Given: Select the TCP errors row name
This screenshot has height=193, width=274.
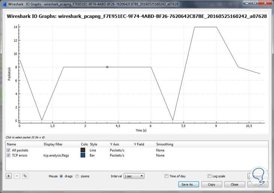Looking at the screenshot, I should point(20,155).
